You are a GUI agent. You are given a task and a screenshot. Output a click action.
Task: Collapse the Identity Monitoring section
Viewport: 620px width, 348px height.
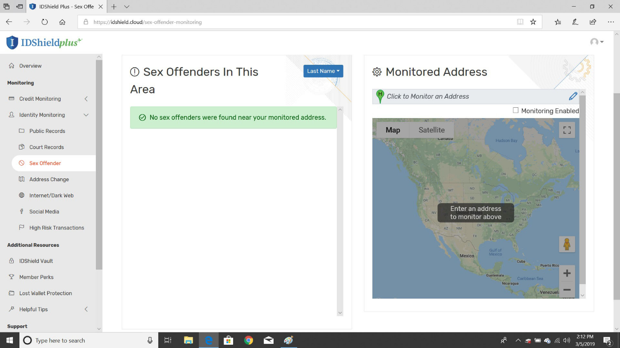48,115
